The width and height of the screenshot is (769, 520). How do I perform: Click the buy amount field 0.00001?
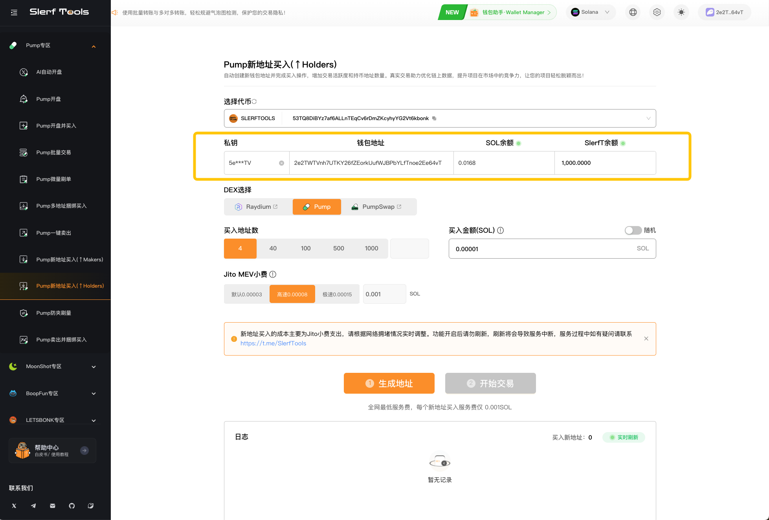point(552,248)
